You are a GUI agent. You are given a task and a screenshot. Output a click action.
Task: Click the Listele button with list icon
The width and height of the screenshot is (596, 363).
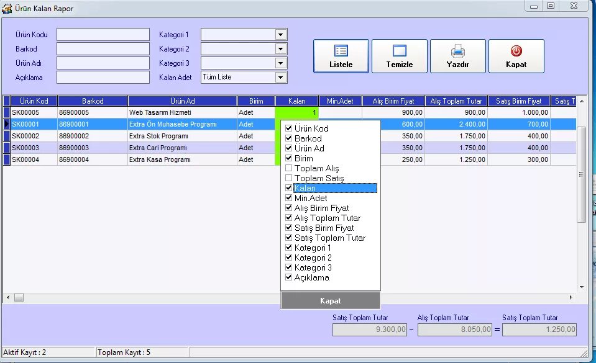[x=341, y=56]
